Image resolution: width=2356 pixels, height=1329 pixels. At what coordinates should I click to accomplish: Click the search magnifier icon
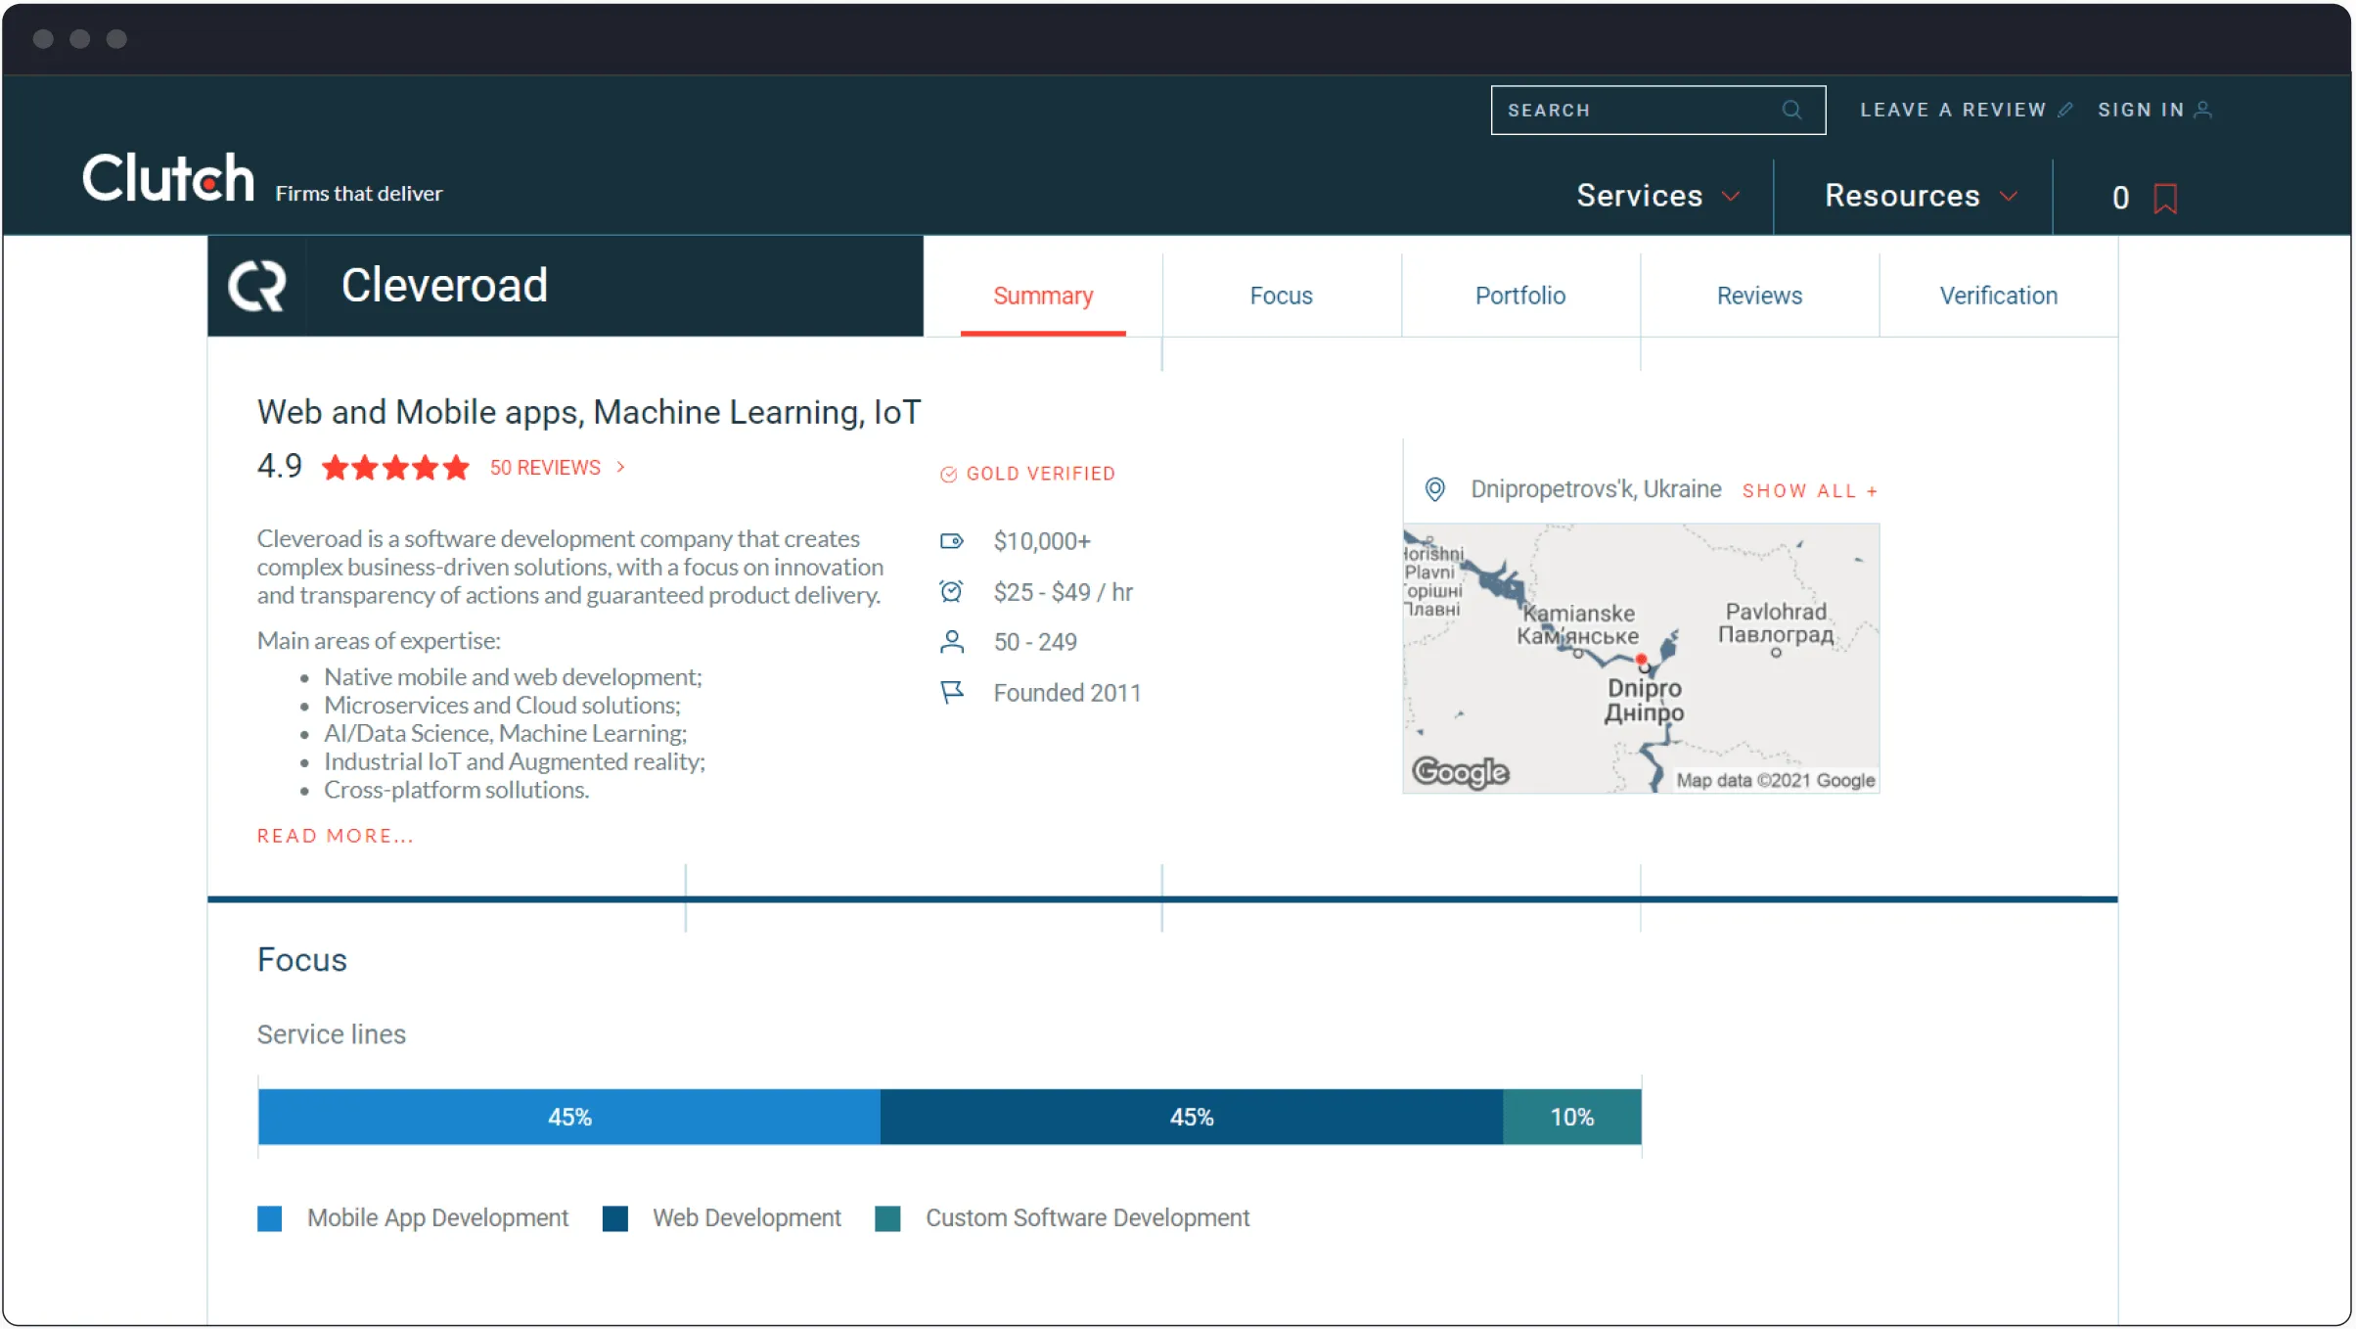[x=1791, y=110]
